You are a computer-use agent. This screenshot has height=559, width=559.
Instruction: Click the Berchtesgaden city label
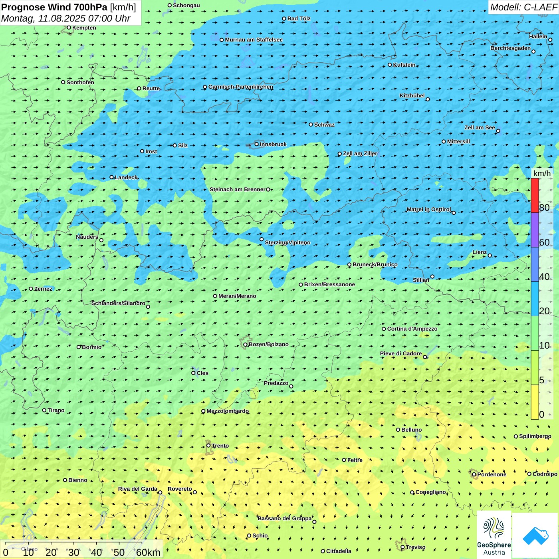[x=511, y=48]
